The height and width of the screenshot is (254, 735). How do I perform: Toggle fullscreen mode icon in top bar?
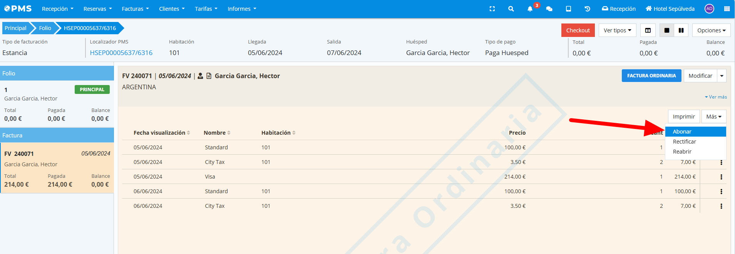[x=492, y=9]
